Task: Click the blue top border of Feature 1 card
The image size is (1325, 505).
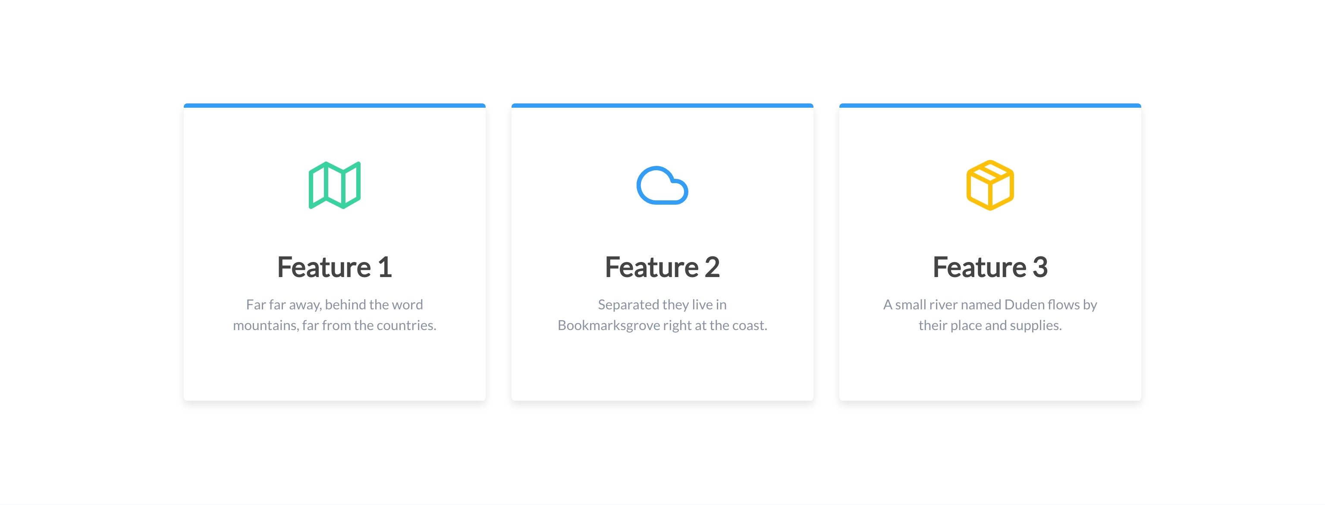Action: click(x=334, y=105)
